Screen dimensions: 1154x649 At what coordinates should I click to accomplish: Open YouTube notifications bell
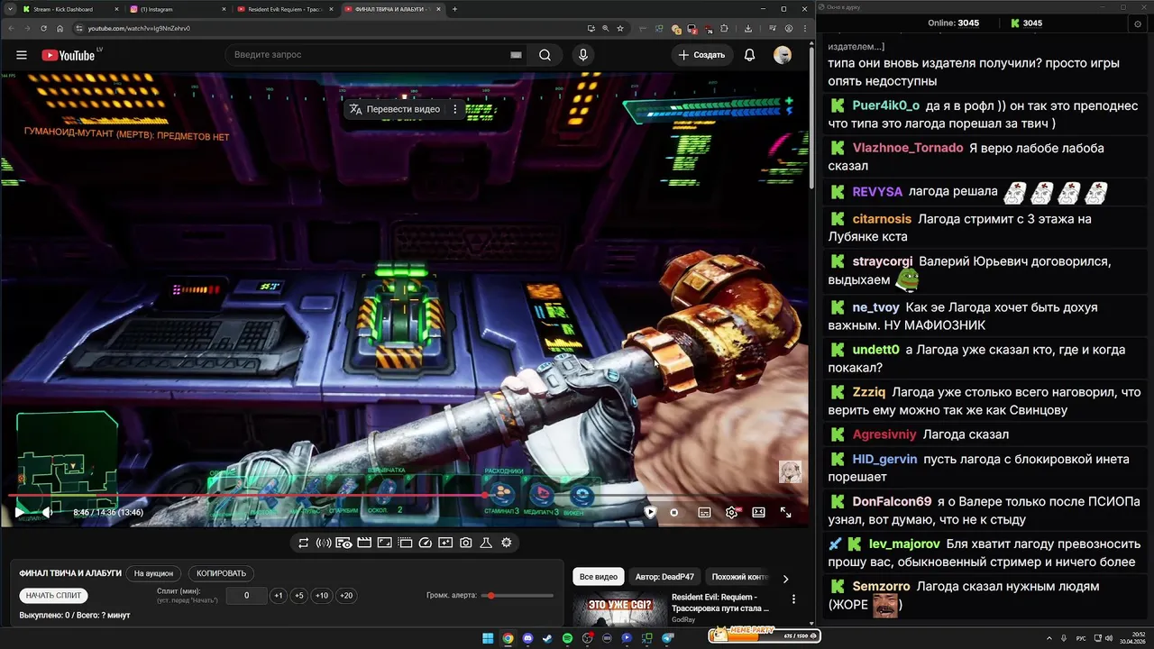(x=749, y=55)
